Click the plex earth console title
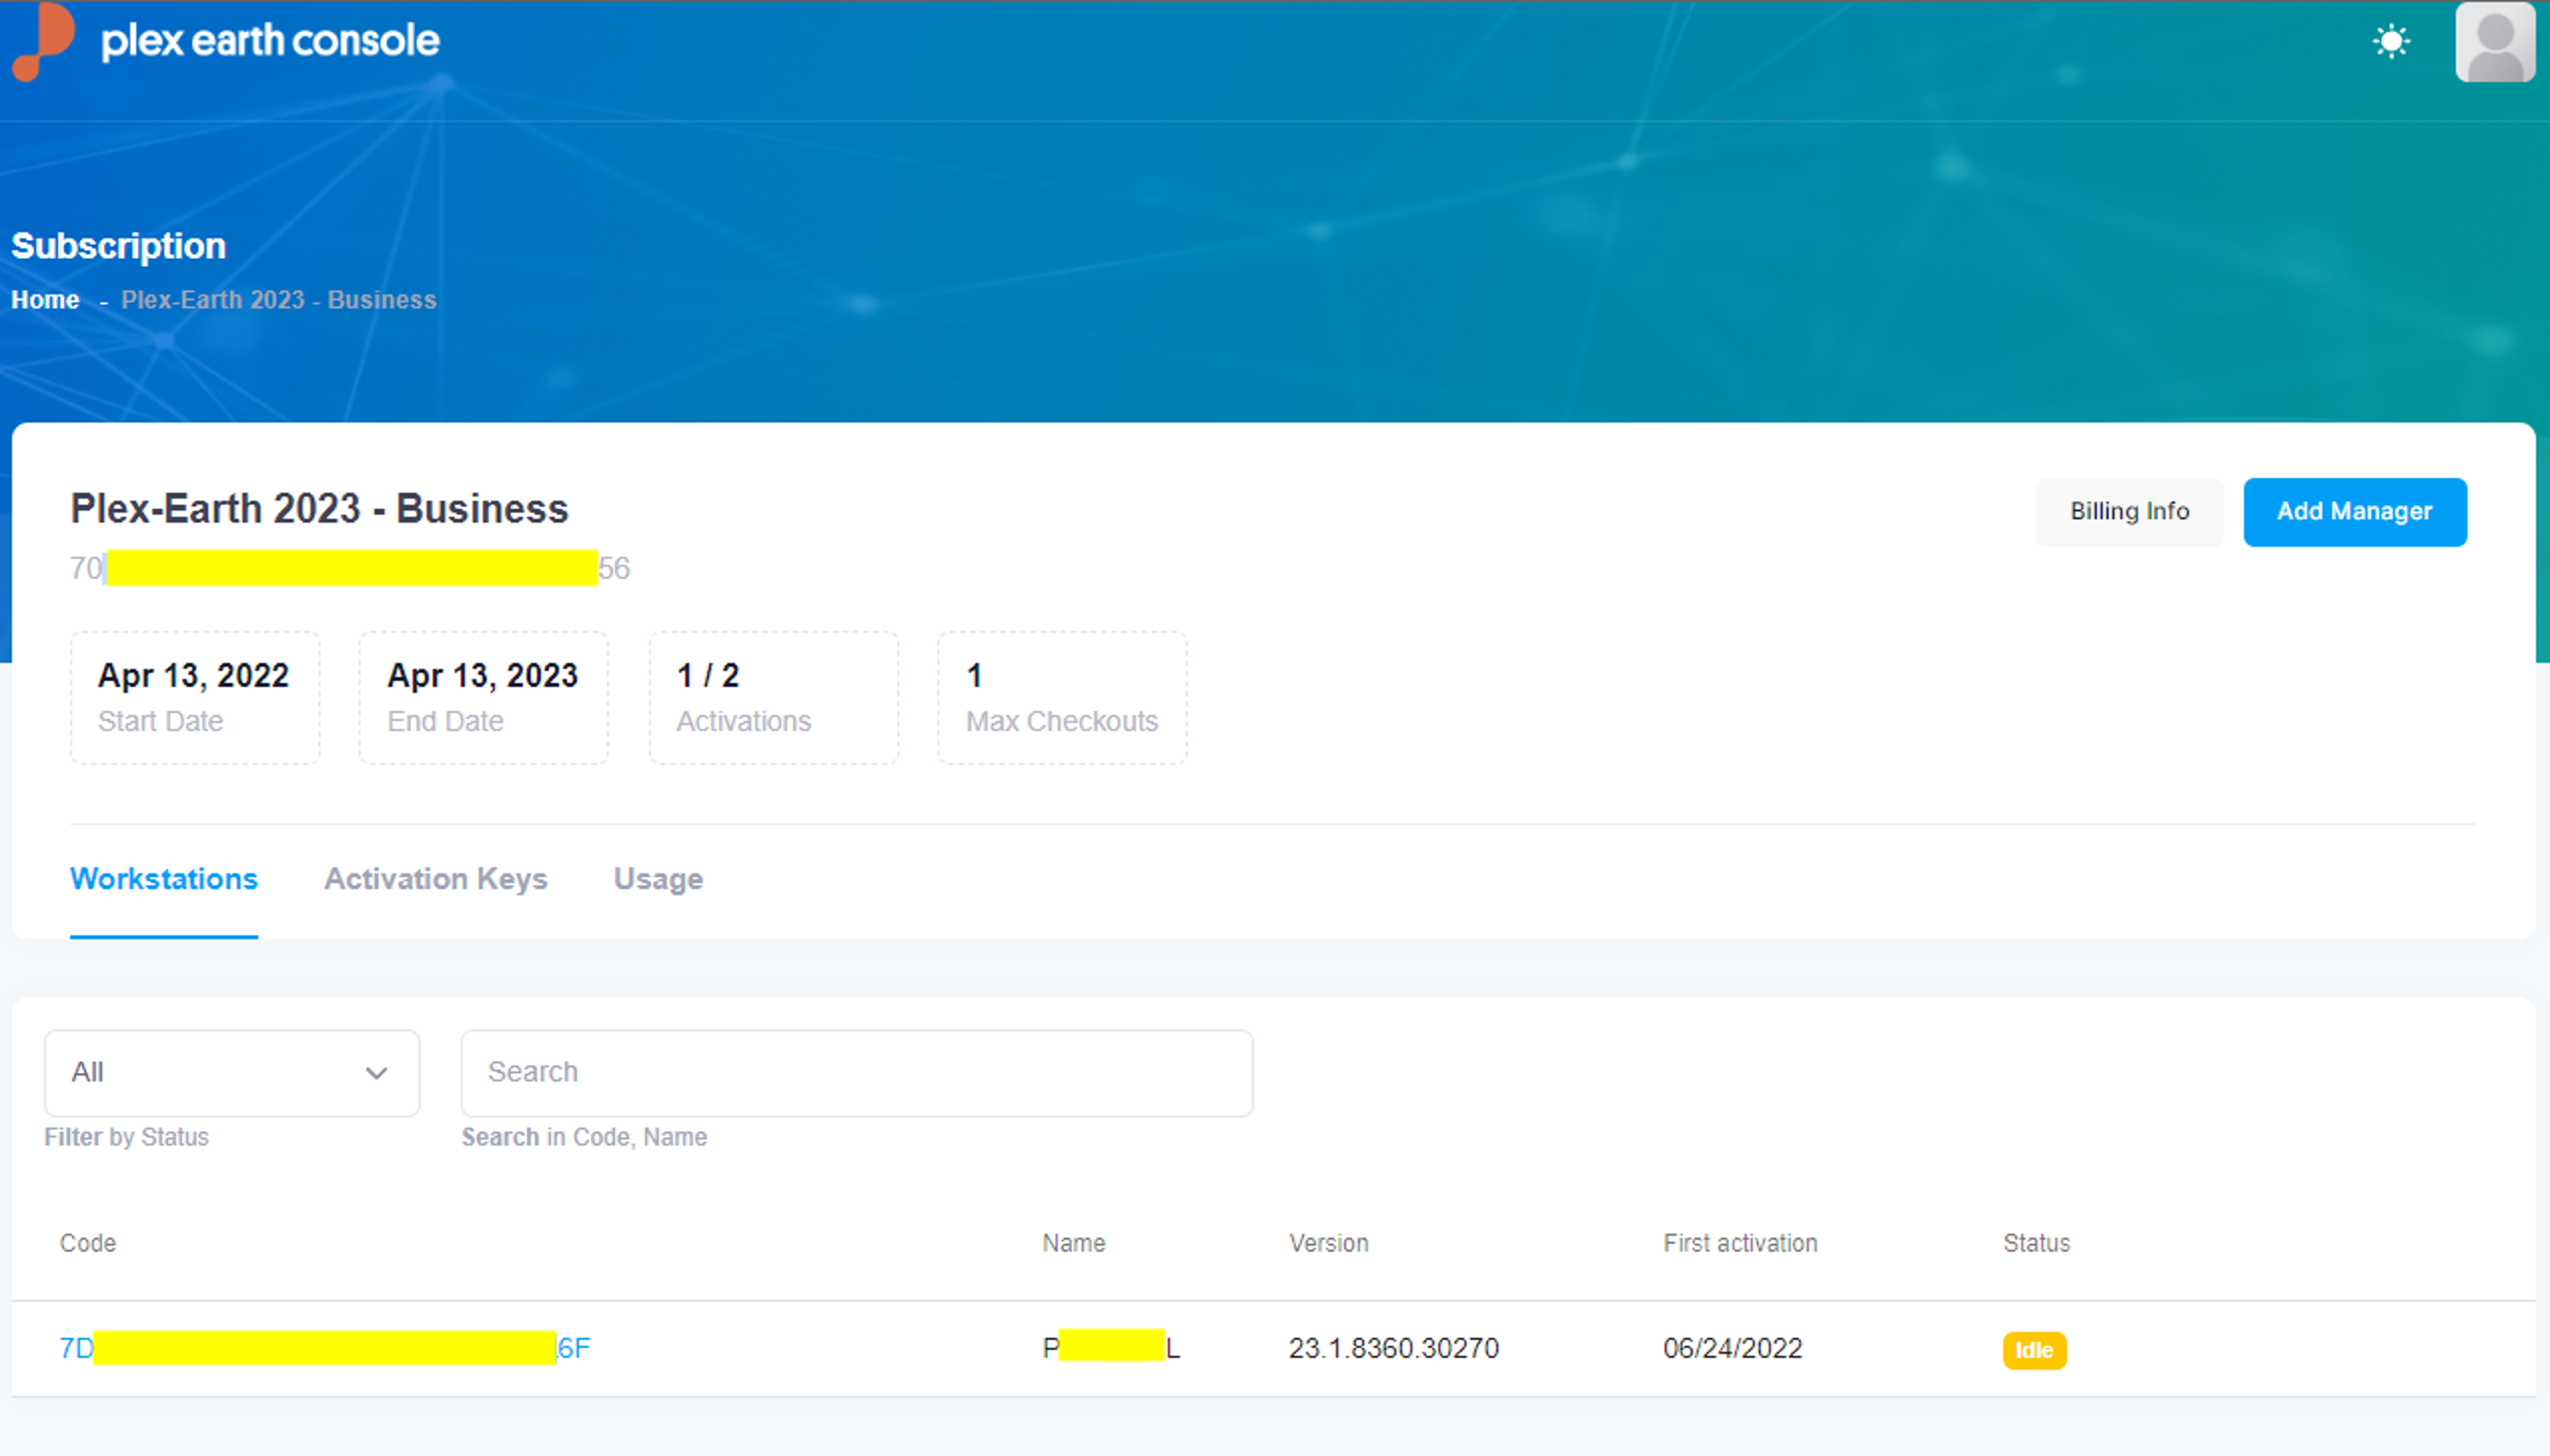 [270, 41]
